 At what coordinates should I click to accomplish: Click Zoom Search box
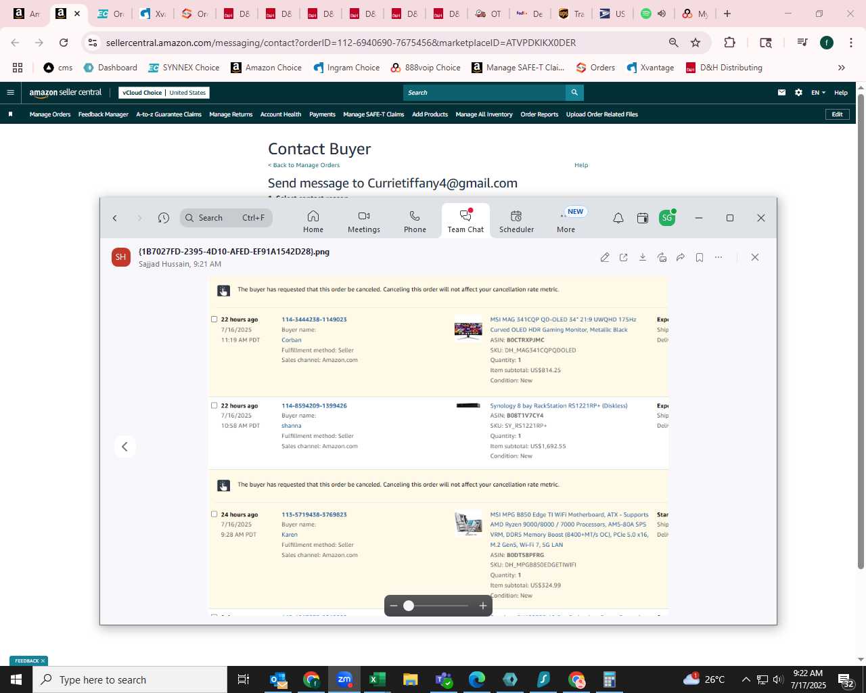227,218
